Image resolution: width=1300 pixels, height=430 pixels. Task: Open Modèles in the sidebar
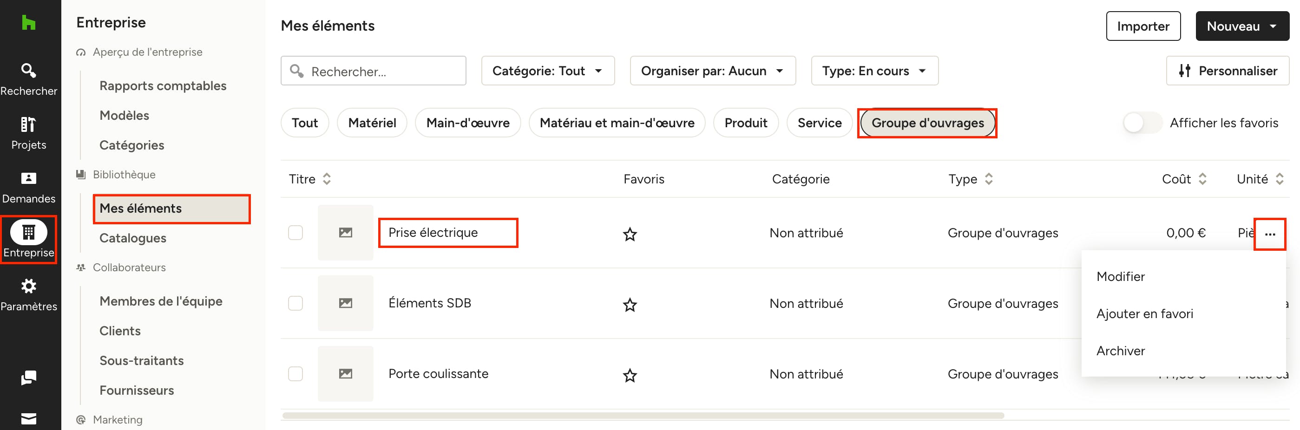(x=124, y=116)
